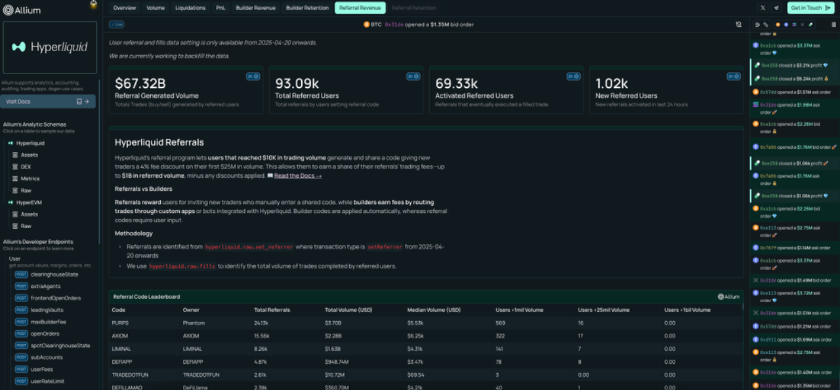This screenshot has width=840, height=390.
Task: Filter live feed by Ethereum blue coin icon
Action: point(786,24)
